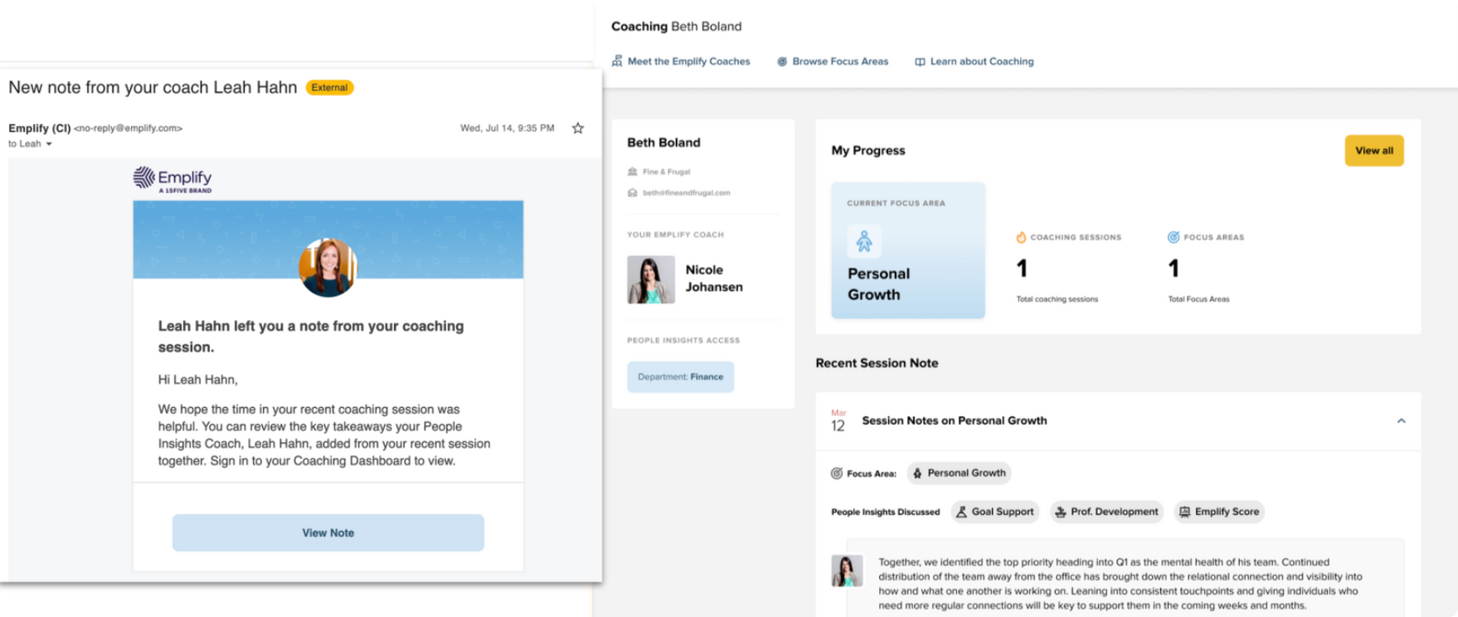Click the flame icon next to Coaching Sessions

1021,237
